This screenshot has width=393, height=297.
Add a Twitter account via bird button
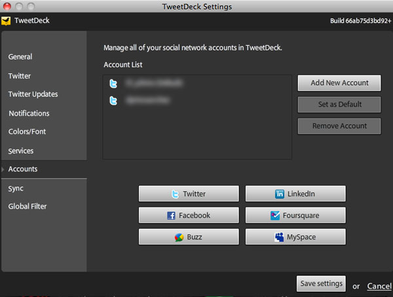[x=188, y=194]
